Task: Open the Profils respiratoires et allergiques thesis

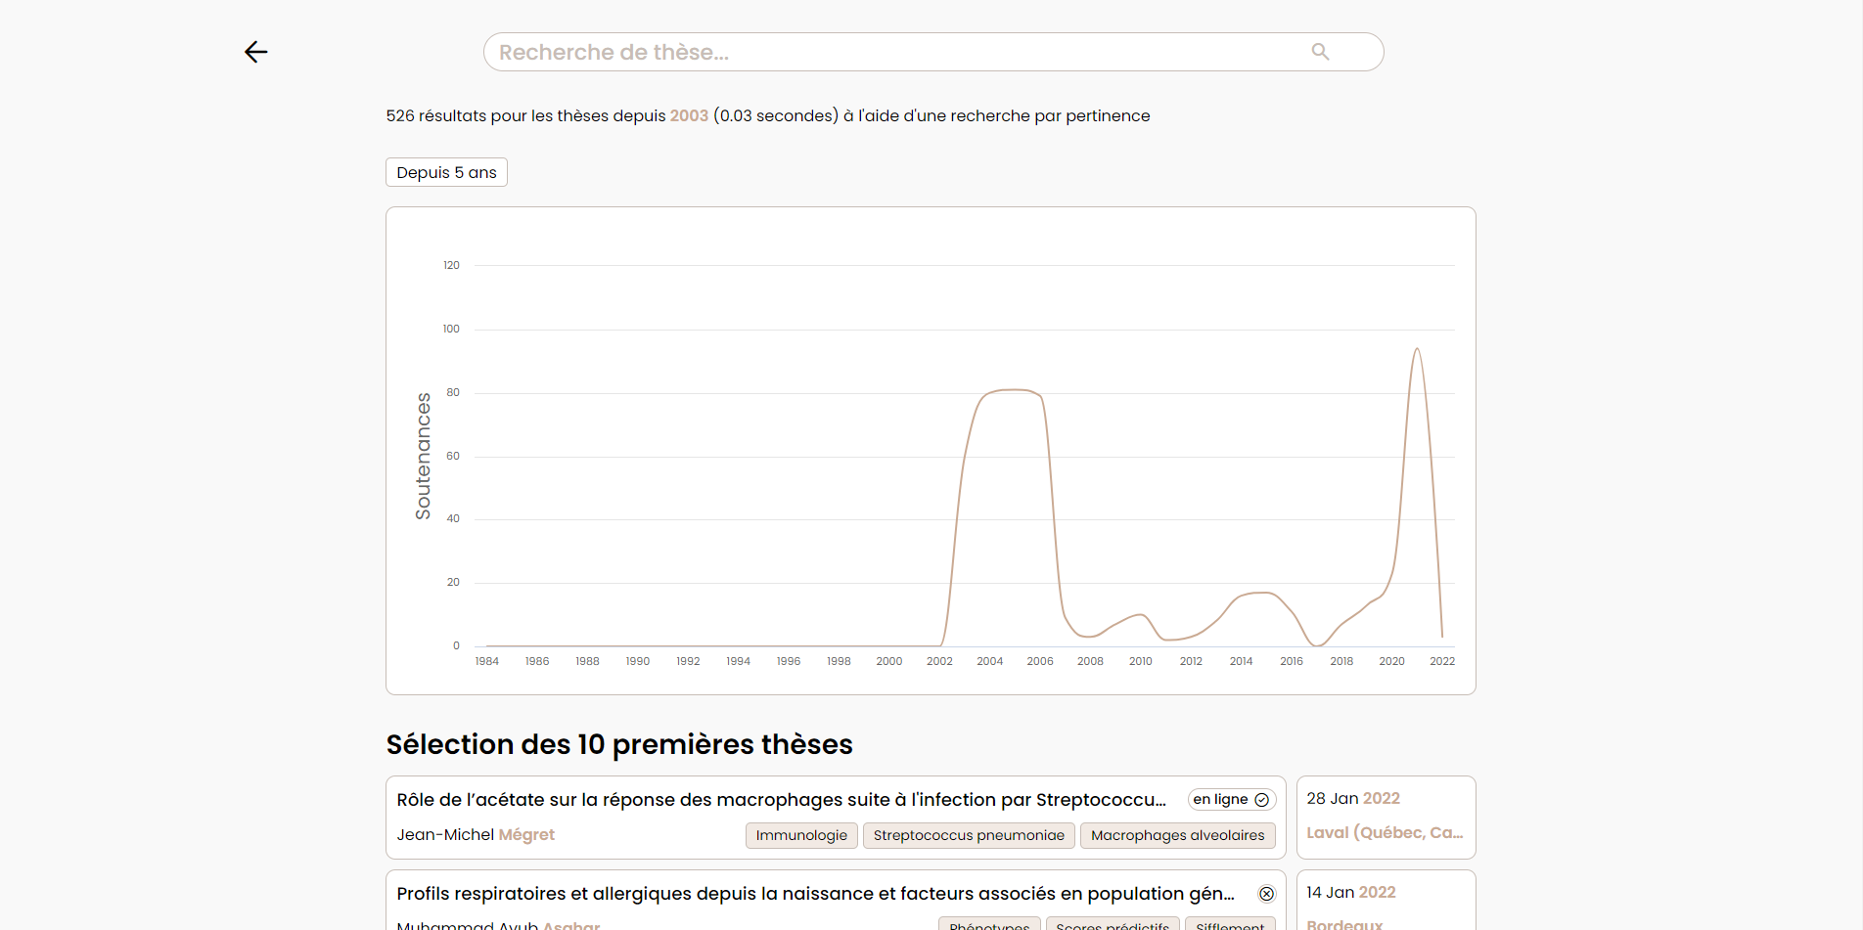Action: point(815,894)
